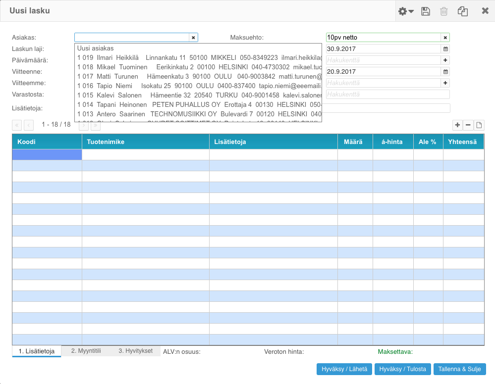Image resolution: width=495 pixels, height=384 pixels.
Task: Click the copy invoice icon
Action: click(x=463, y=11)
